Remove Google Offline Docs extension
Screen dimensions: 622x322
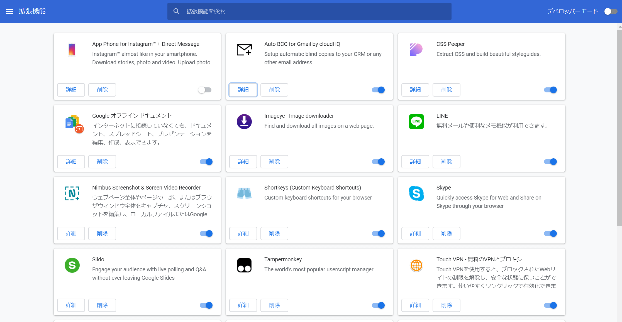(x=102, y=162)
